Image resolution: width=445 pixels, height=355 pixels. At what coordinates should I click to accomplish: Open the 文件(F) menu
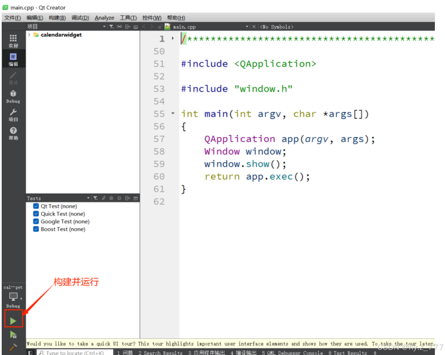(12, 18)
